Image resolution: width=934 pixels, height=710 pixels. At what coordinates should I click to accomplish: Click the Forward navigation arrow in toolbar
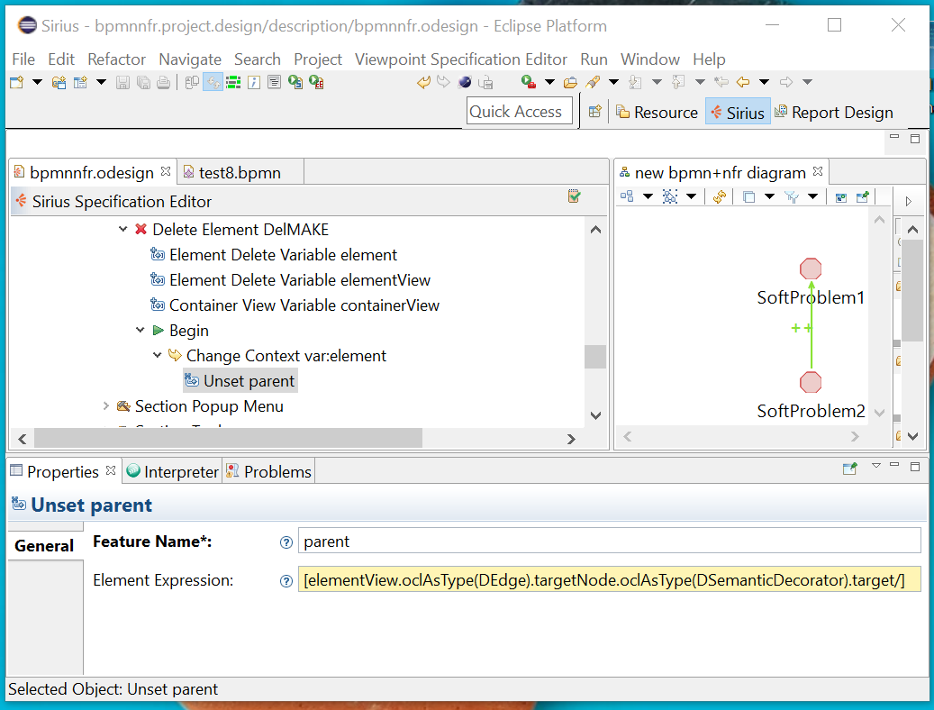(786, 82)
